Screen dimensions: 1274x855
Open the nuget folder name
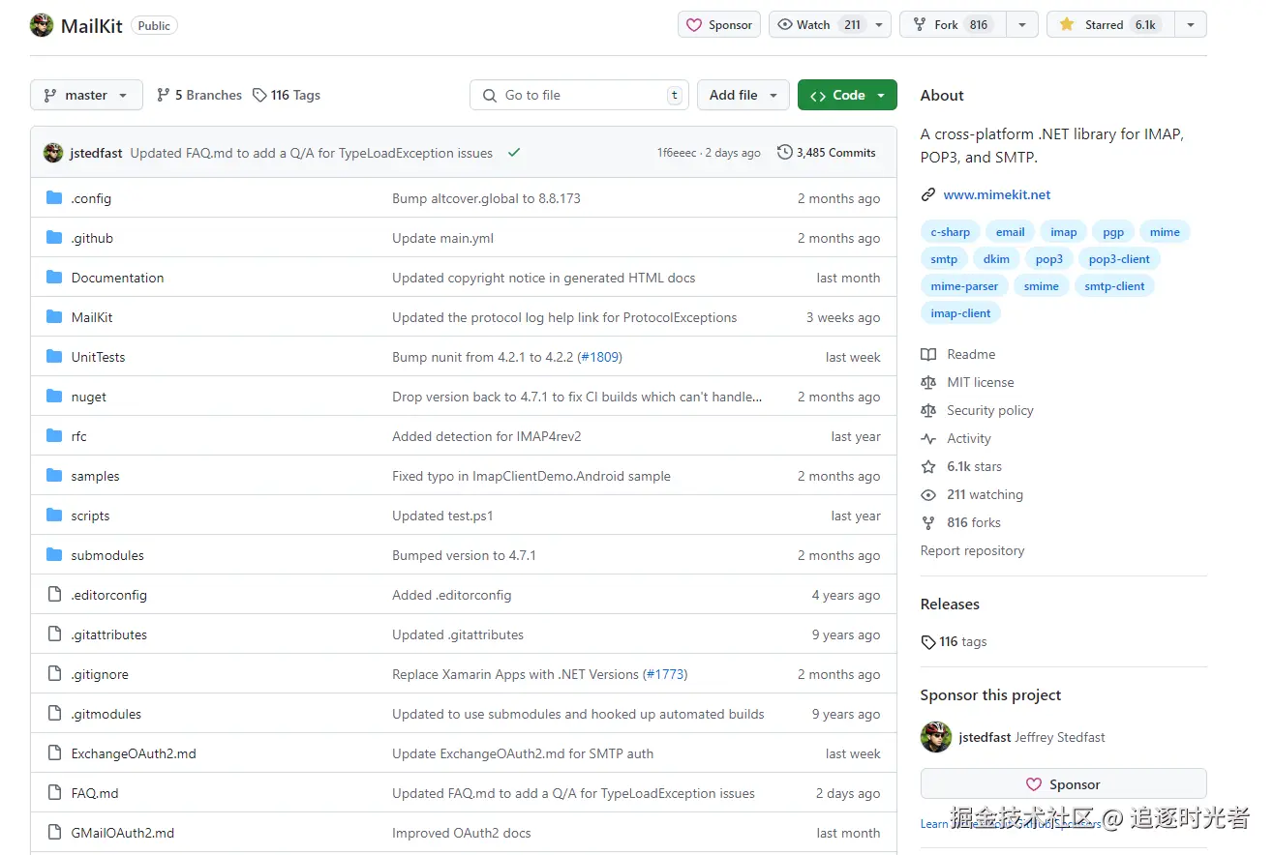pyautogui.click(x=89, y=397)
